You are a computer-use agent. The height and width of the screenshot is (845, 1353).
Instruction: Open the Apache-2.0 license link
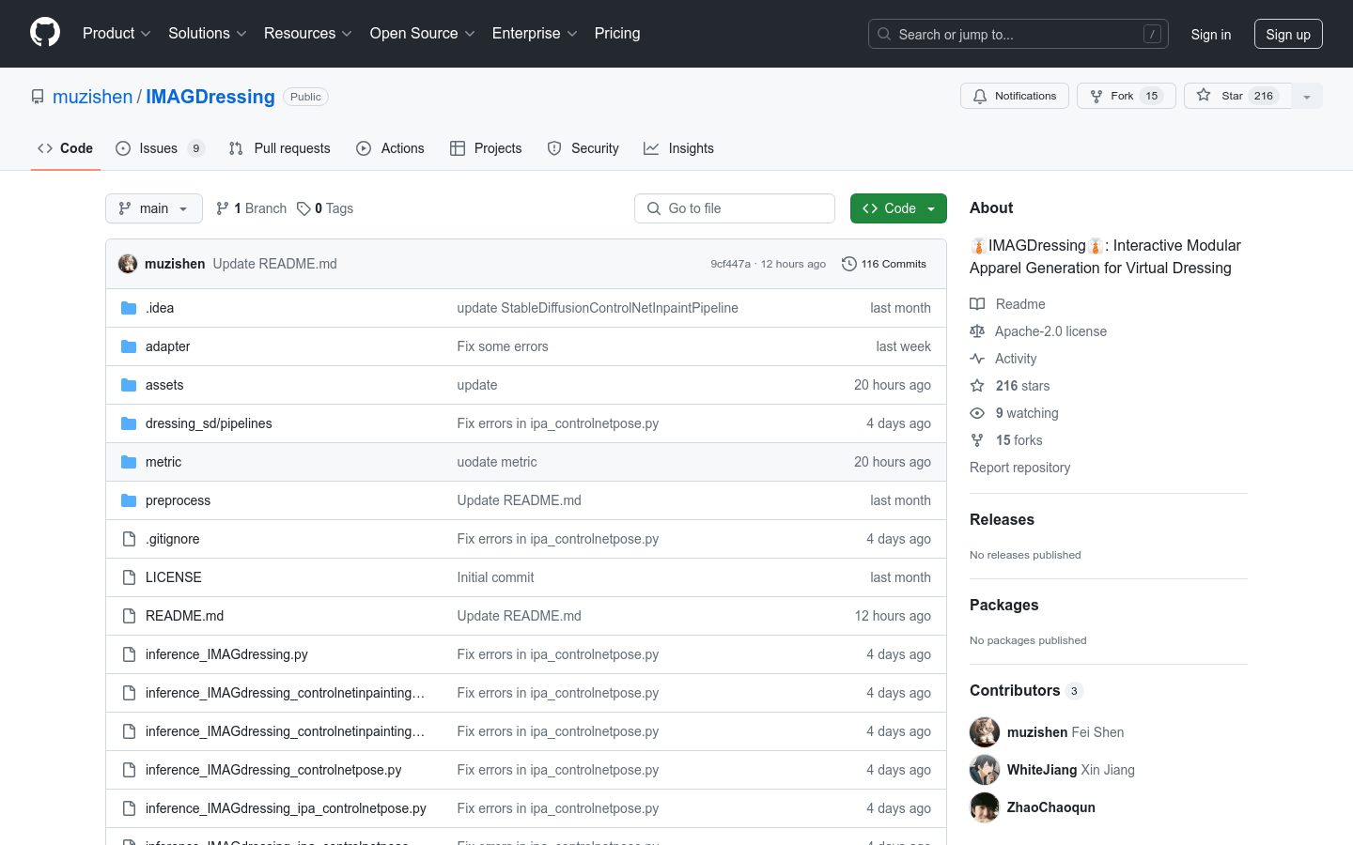1050,331
